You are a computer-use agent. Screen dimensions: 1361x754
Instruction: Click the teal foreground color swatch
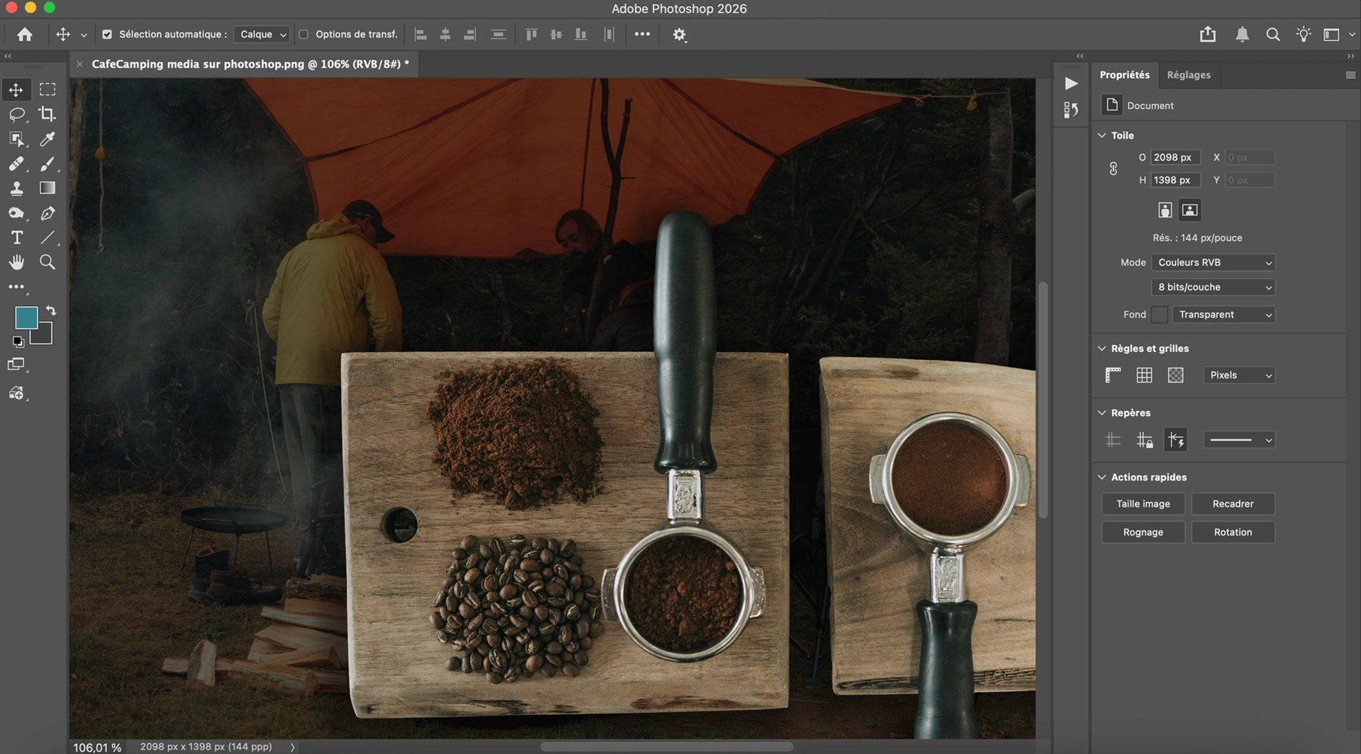[26, 317]
